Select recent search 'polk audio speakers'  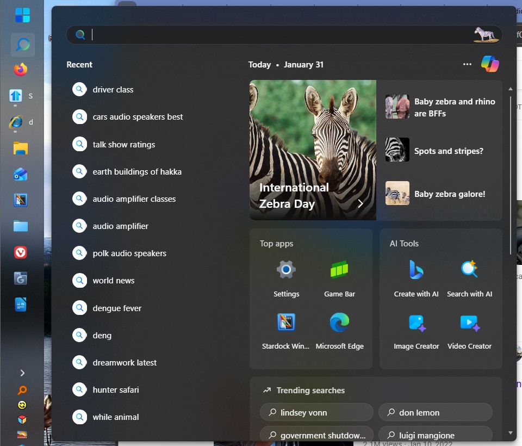(x=129, y=253)
